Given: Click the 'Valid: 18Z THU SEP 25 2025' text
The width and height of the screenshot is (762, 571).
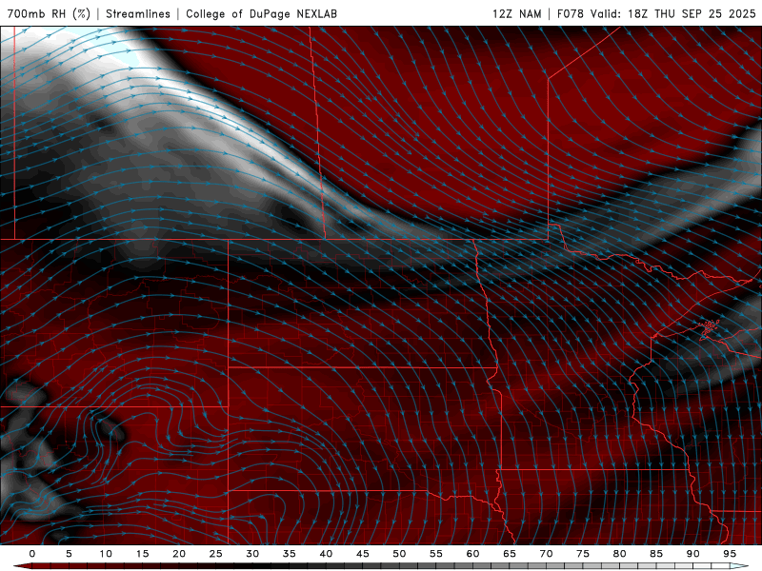Looking at the screenshot, I should (673, 13).
